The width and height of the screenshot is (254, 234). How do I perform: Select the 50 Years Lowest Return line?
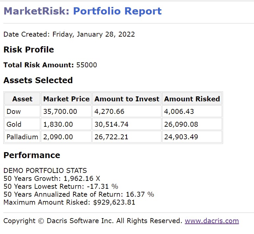pyautogui.click(x=61, y=186)
